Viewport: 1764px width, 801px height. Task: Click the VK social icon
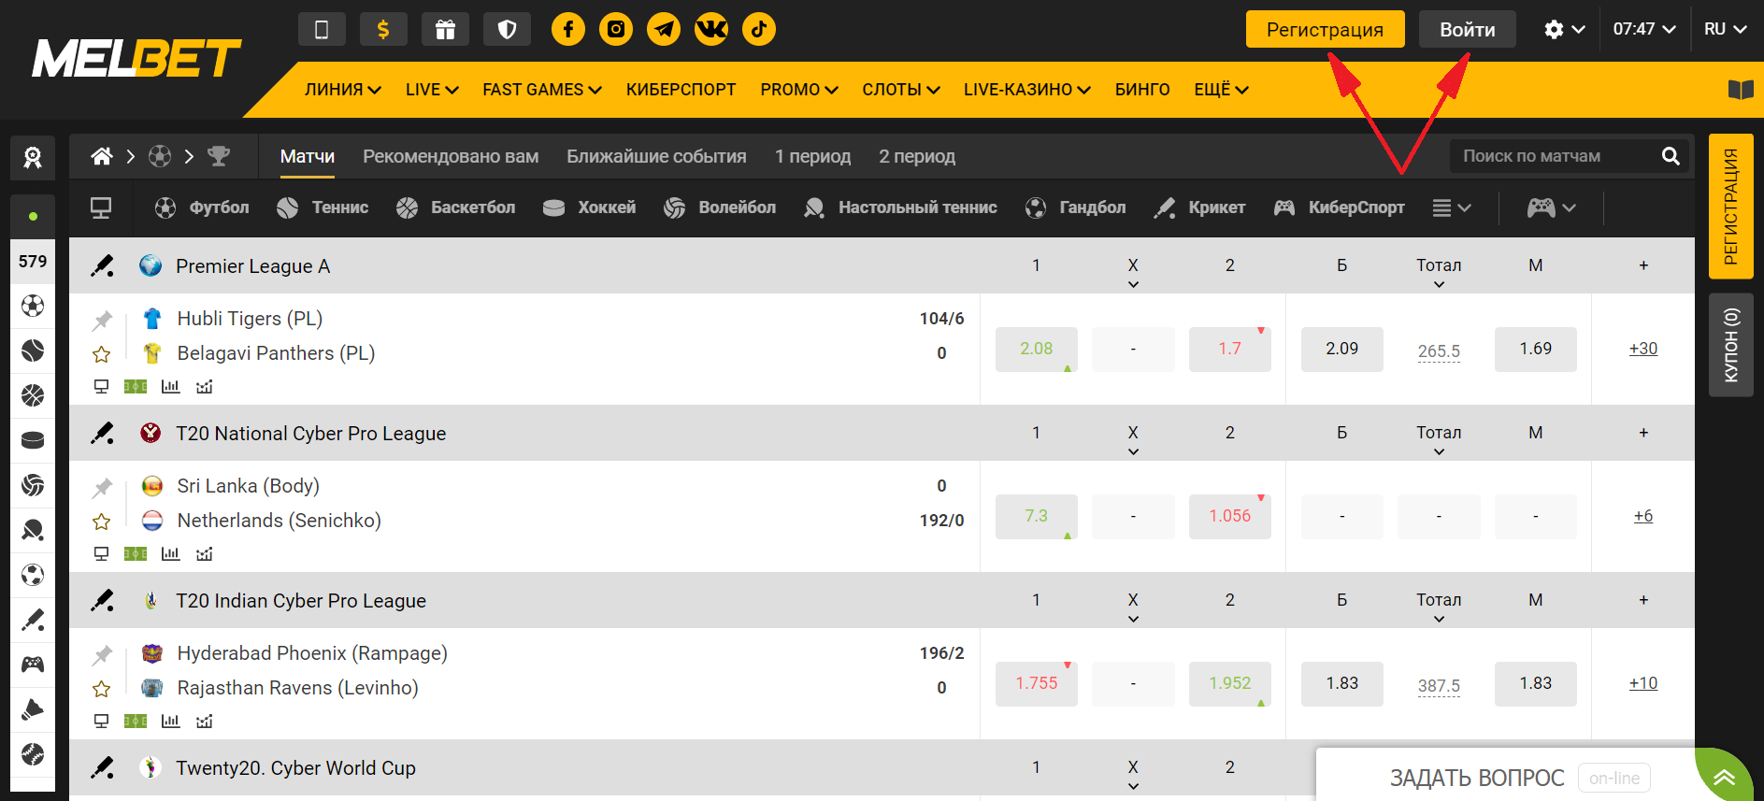click(x=711, y=29)
